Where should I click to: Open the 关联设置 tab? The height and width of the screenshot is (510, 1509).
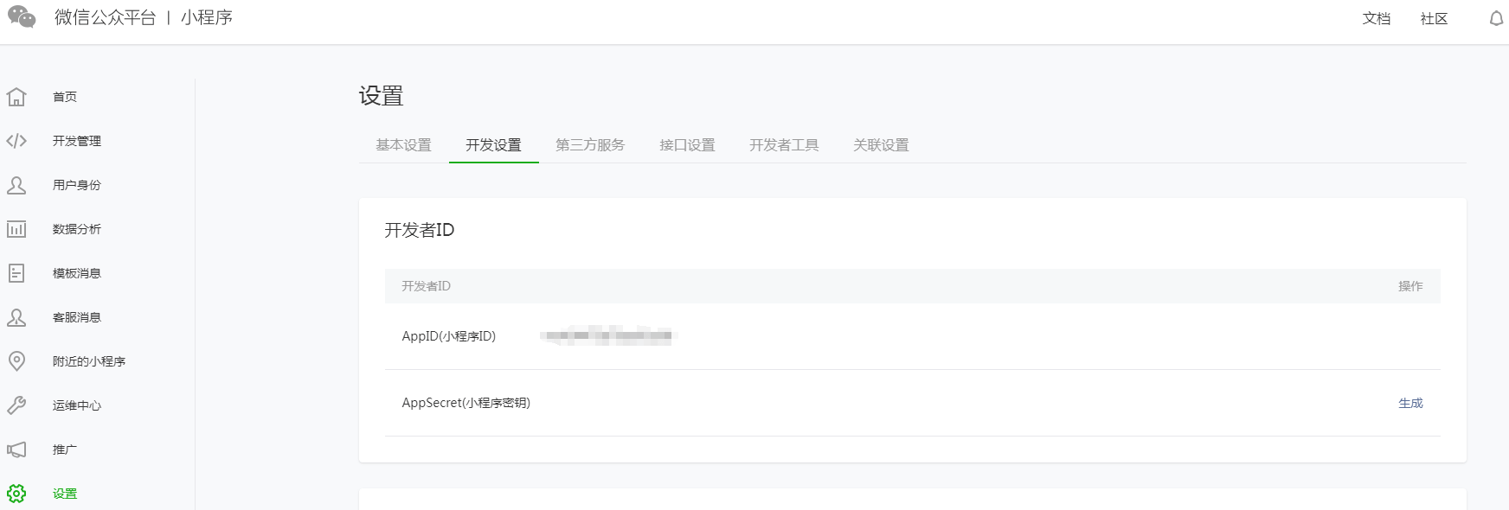pyautogui.click(x=881, y=145)
